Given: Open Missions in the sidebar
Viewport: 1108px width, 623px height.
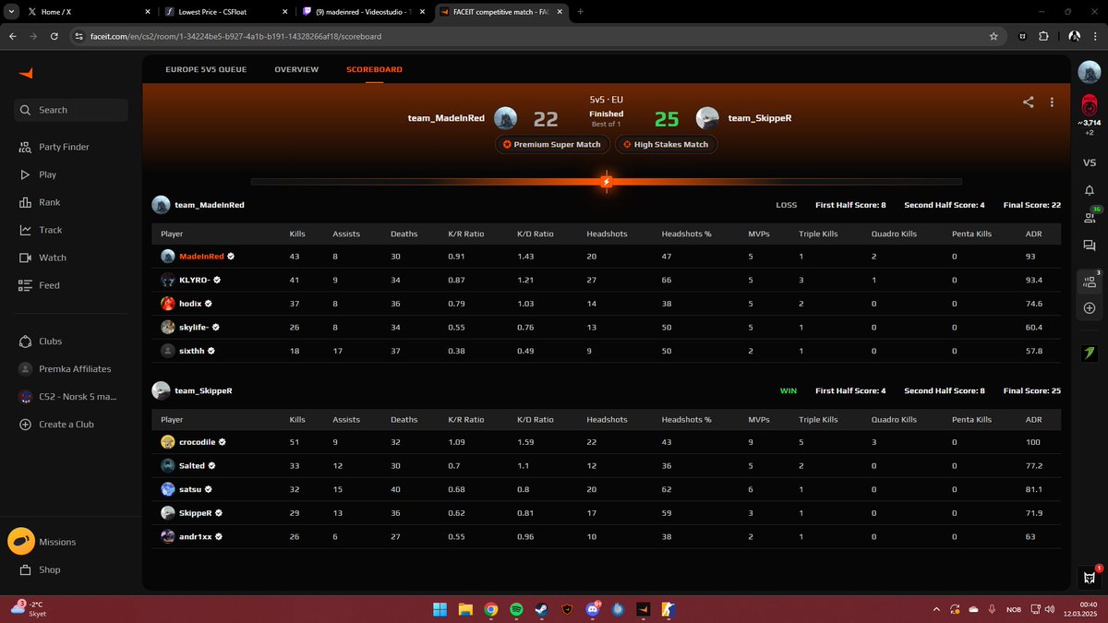Looking at the screenshot, I should 42,542.
